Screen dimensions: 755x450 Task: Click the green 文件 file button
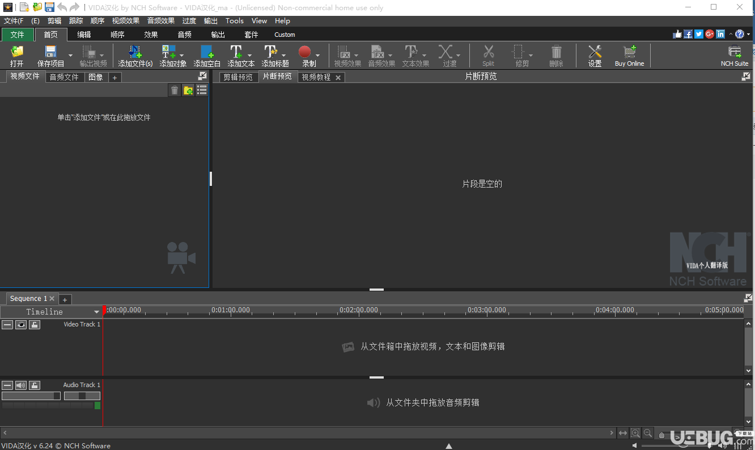[x=18, y=35]
